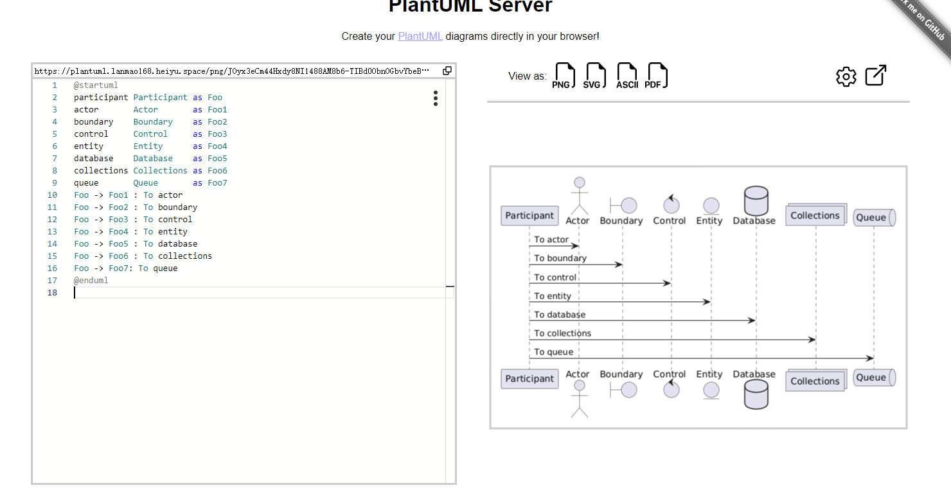
Task: Click into the diagram URL field
Action: tap(232, 71)
